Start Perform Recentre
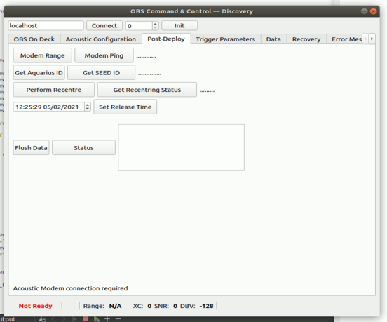This screenshot has height=322, width=387. 53,90
